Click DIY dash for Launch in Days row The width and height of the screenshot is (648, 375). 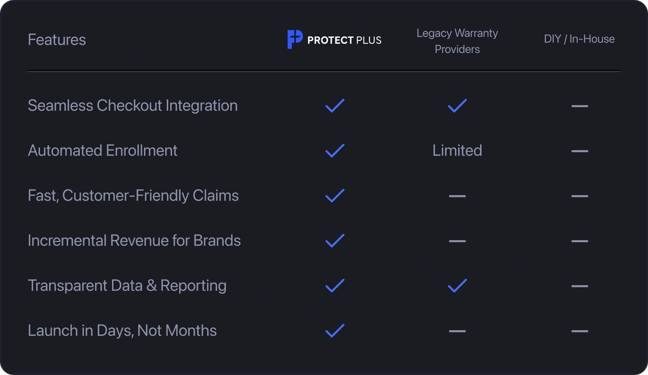(579, 331)
